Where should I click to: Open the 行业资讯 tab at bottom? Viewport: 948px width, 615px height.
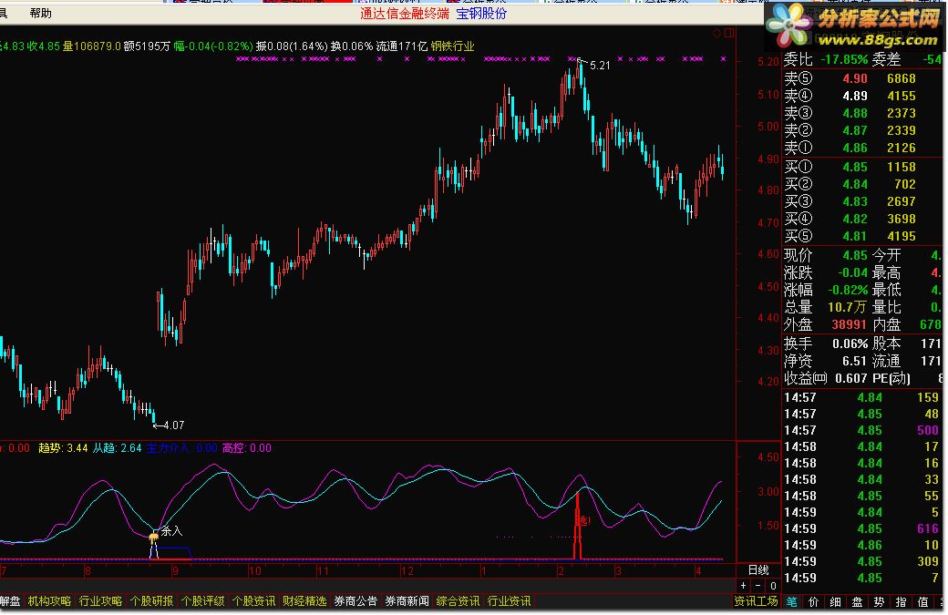click(509, 601)
